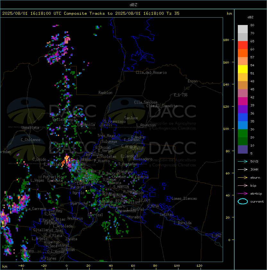Screen dimensions: 267x270
Task: Click the Clla.del_Rosario map label
Action: pos(151,72)
